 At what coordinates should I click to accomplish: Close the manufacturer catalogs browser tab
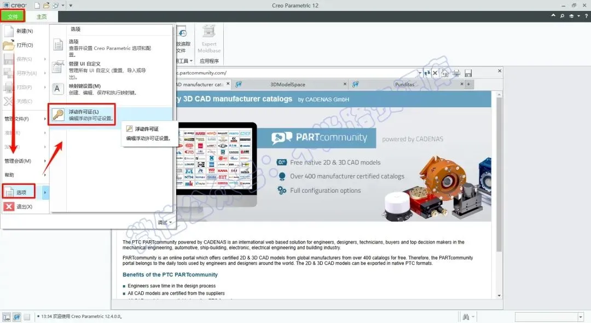(228, 84)
